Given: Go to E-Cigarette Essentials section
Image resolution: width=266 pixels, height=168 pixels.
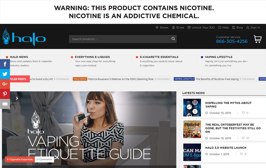Looking at the screenshot, I should [159, 57].
